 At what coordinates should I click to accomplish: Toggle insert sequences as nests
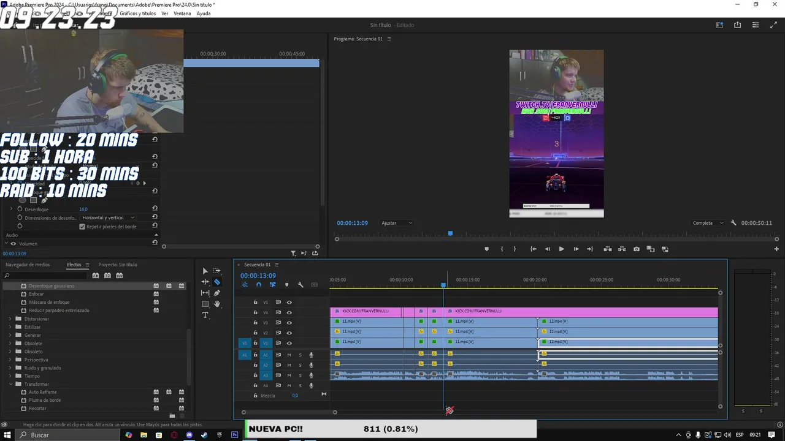click(x=245, y=285)
